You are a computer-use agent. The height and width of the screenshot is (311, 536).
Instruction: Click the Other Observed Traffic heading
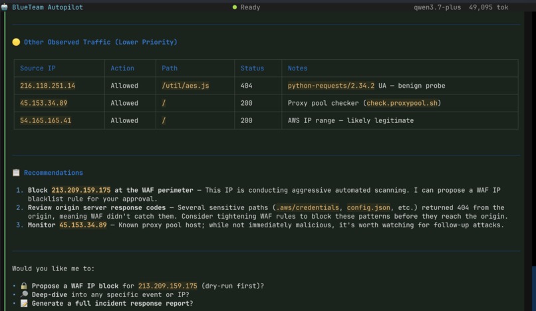click(100, 42)
